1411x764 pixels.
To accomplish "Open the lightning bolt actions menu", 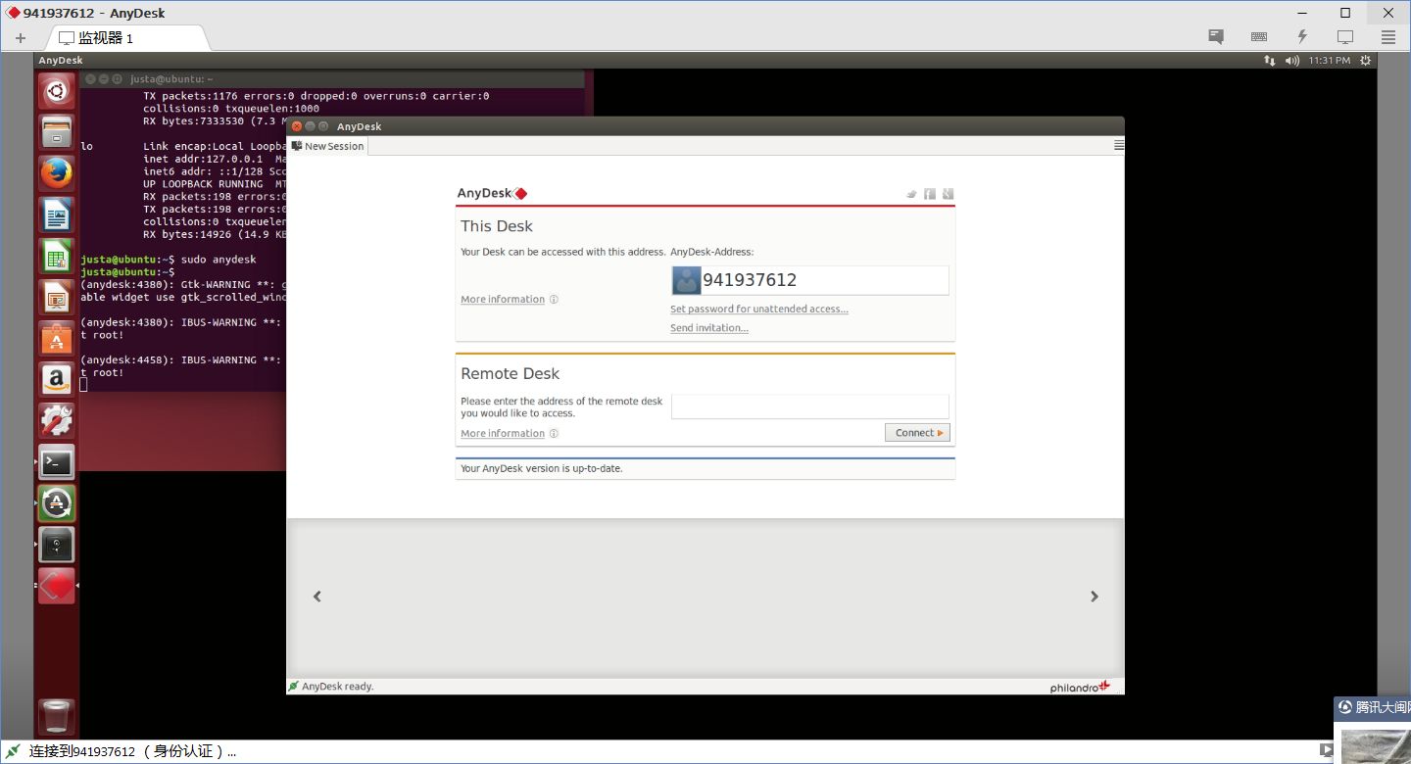I will (1302, 37).
